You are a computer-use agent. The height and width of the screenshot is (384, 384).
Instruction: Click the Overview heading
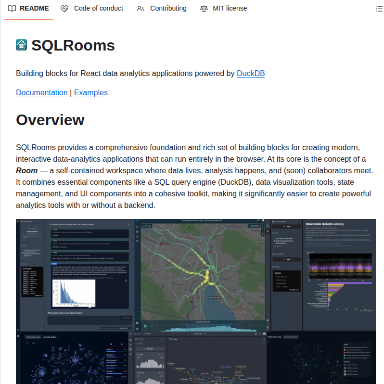tap(50, 120)
